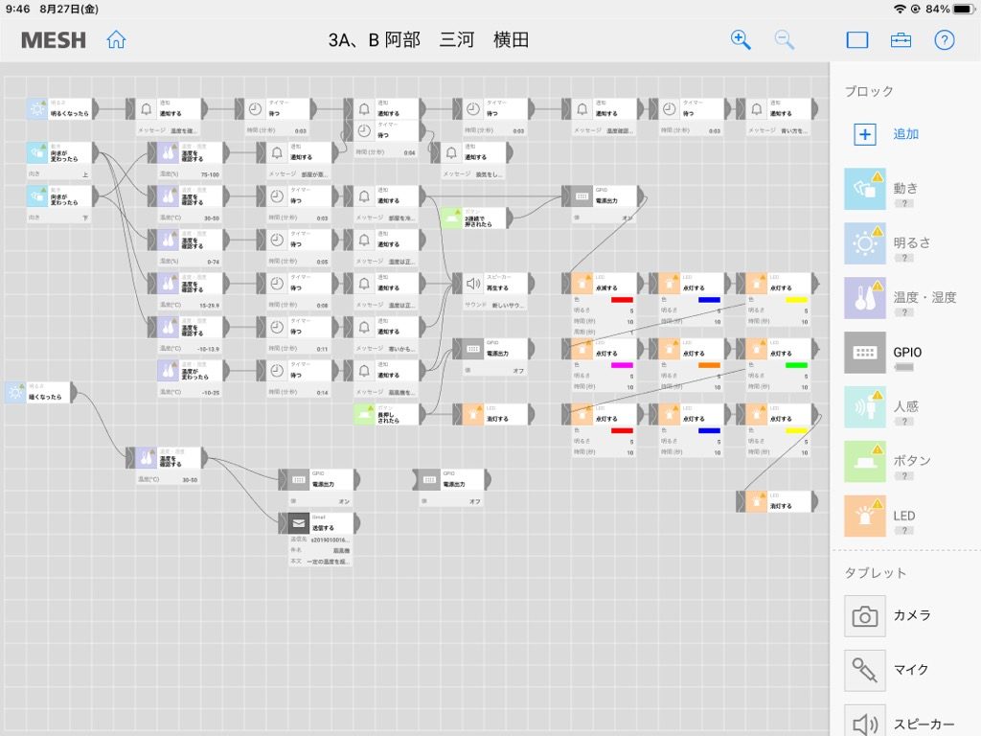Image resolution: width=981 pixels, height=736 pixels.
Task: Tap the red swatch in the 点滅する block
Action: tap(621, 300)
